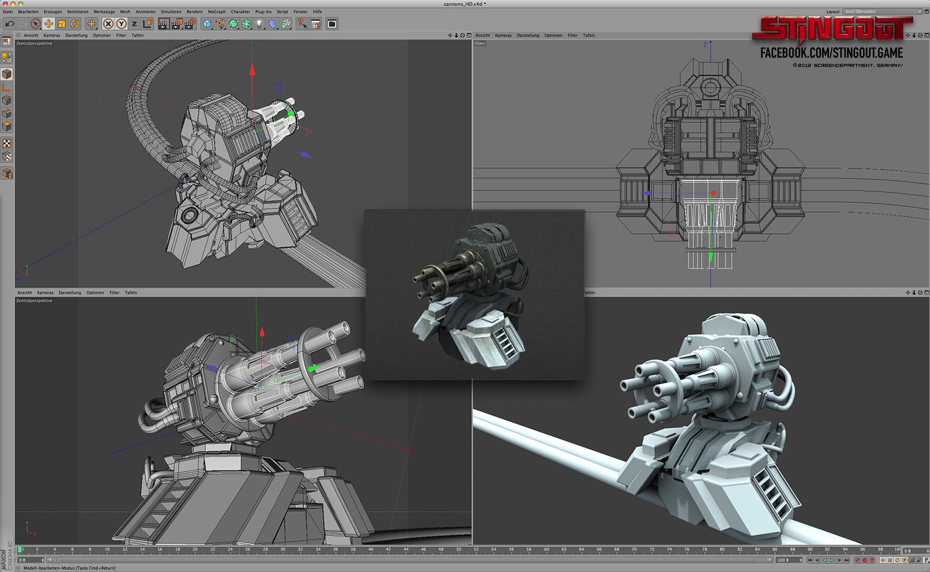Open the cube primitives dropdown
The image size is (930, 572).
207,24
